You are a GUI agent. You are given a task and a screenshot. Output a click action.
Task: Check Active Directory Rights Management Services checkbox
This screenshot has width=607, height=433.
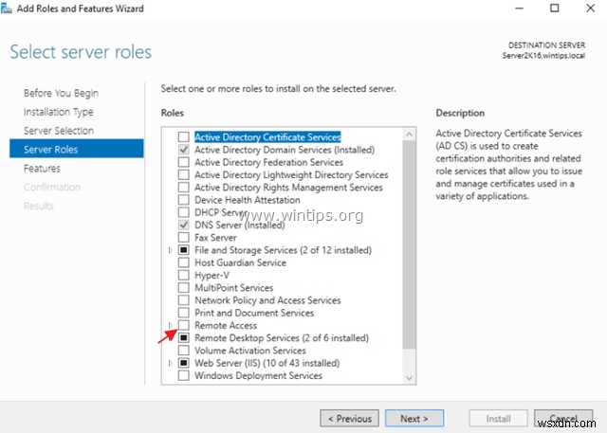point(183,188)
